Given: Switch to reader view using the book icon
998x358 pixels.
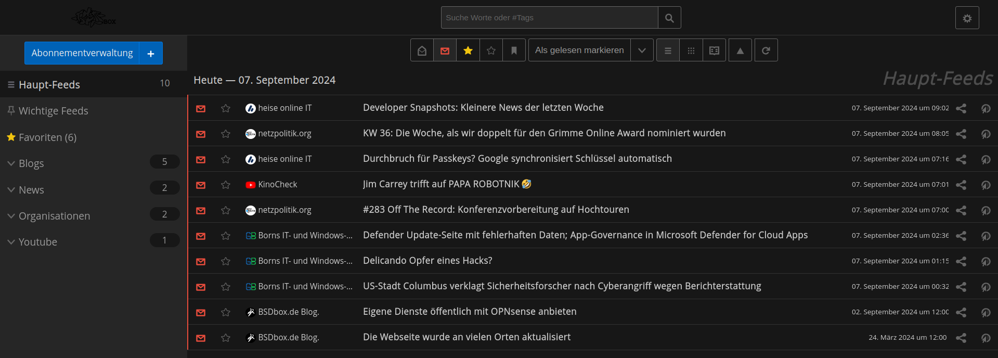Looking at the screenshot, I should [714, 50].
